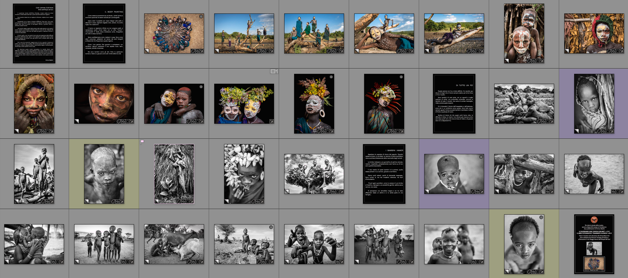The height and width of the screenshot is (278, 628).
Task: Click the virtual copy page-curl on the close-up painted face
Action: coord(77,121)
